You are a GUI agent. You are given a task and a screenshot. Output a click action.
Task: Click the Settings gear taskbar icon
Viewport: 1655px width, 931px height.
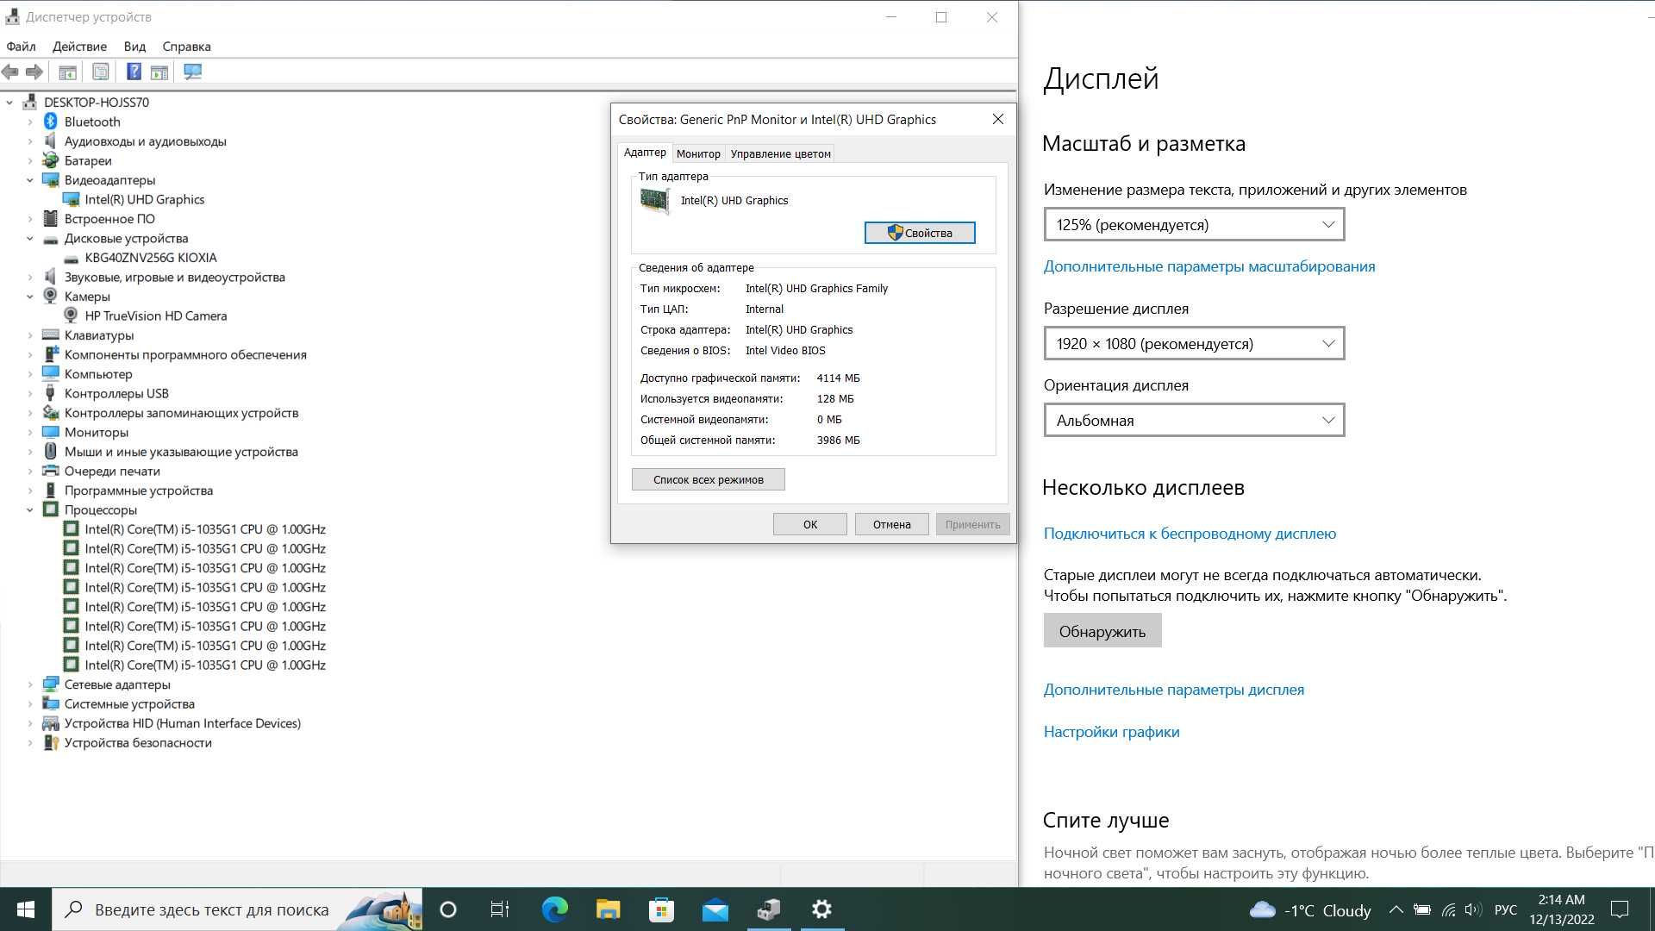(821, 909)
